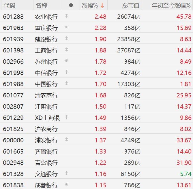The height and width of the screenshot is (189, 193).
Task: Click stock code 002966
Action: point(13,62)
